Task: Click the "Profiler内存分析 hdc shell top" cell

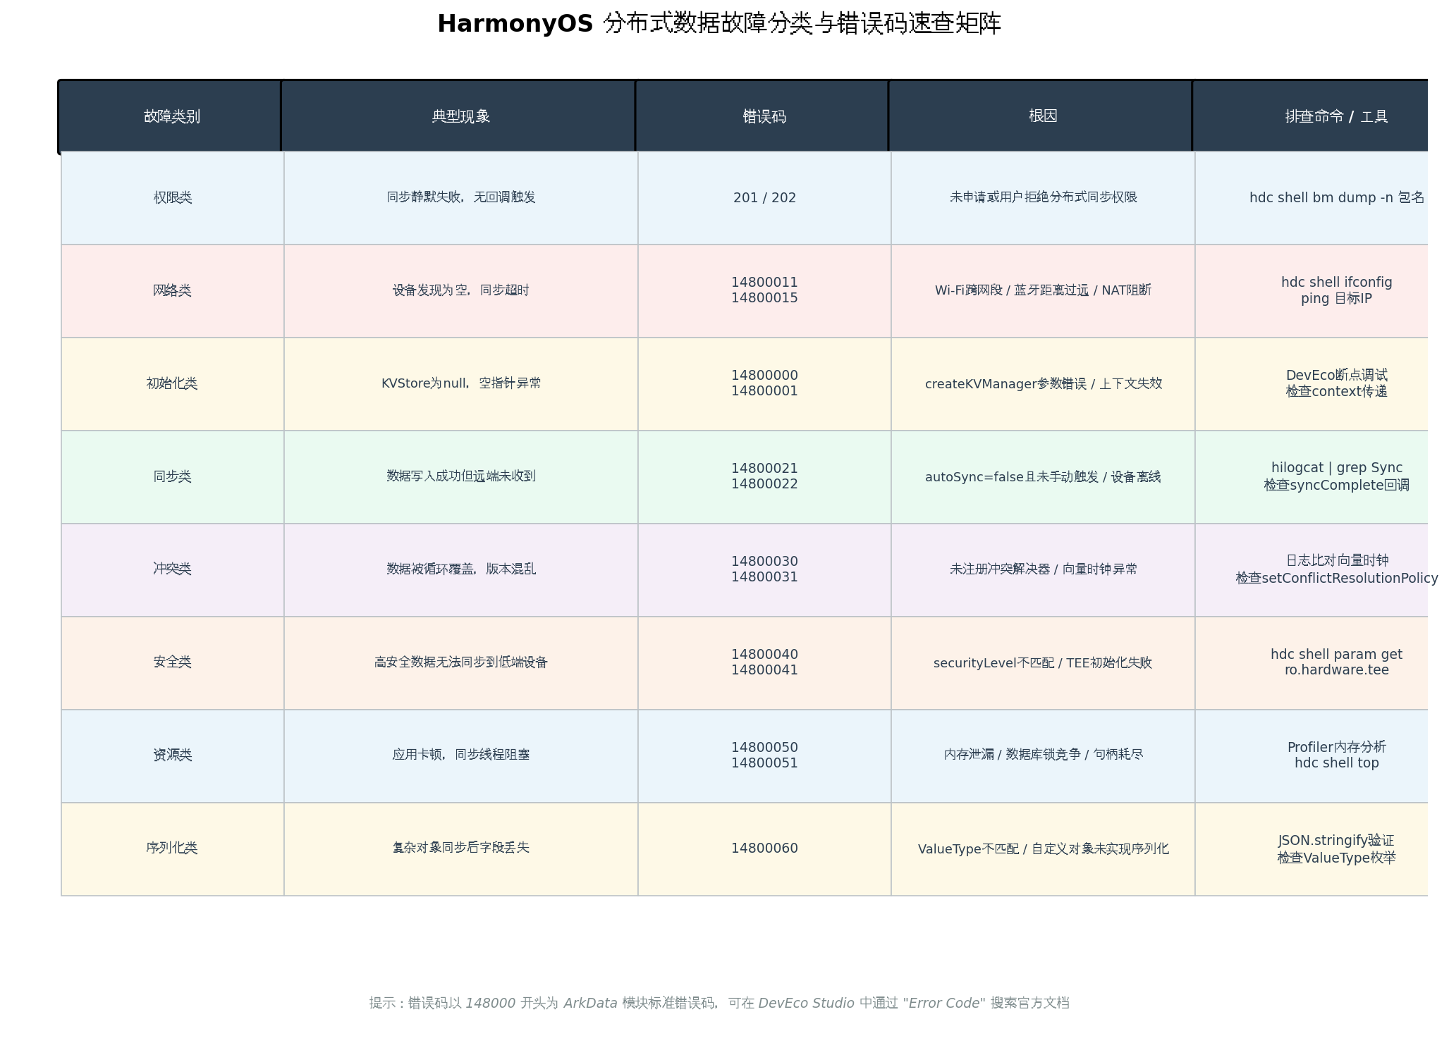Action: [1312, 756]
